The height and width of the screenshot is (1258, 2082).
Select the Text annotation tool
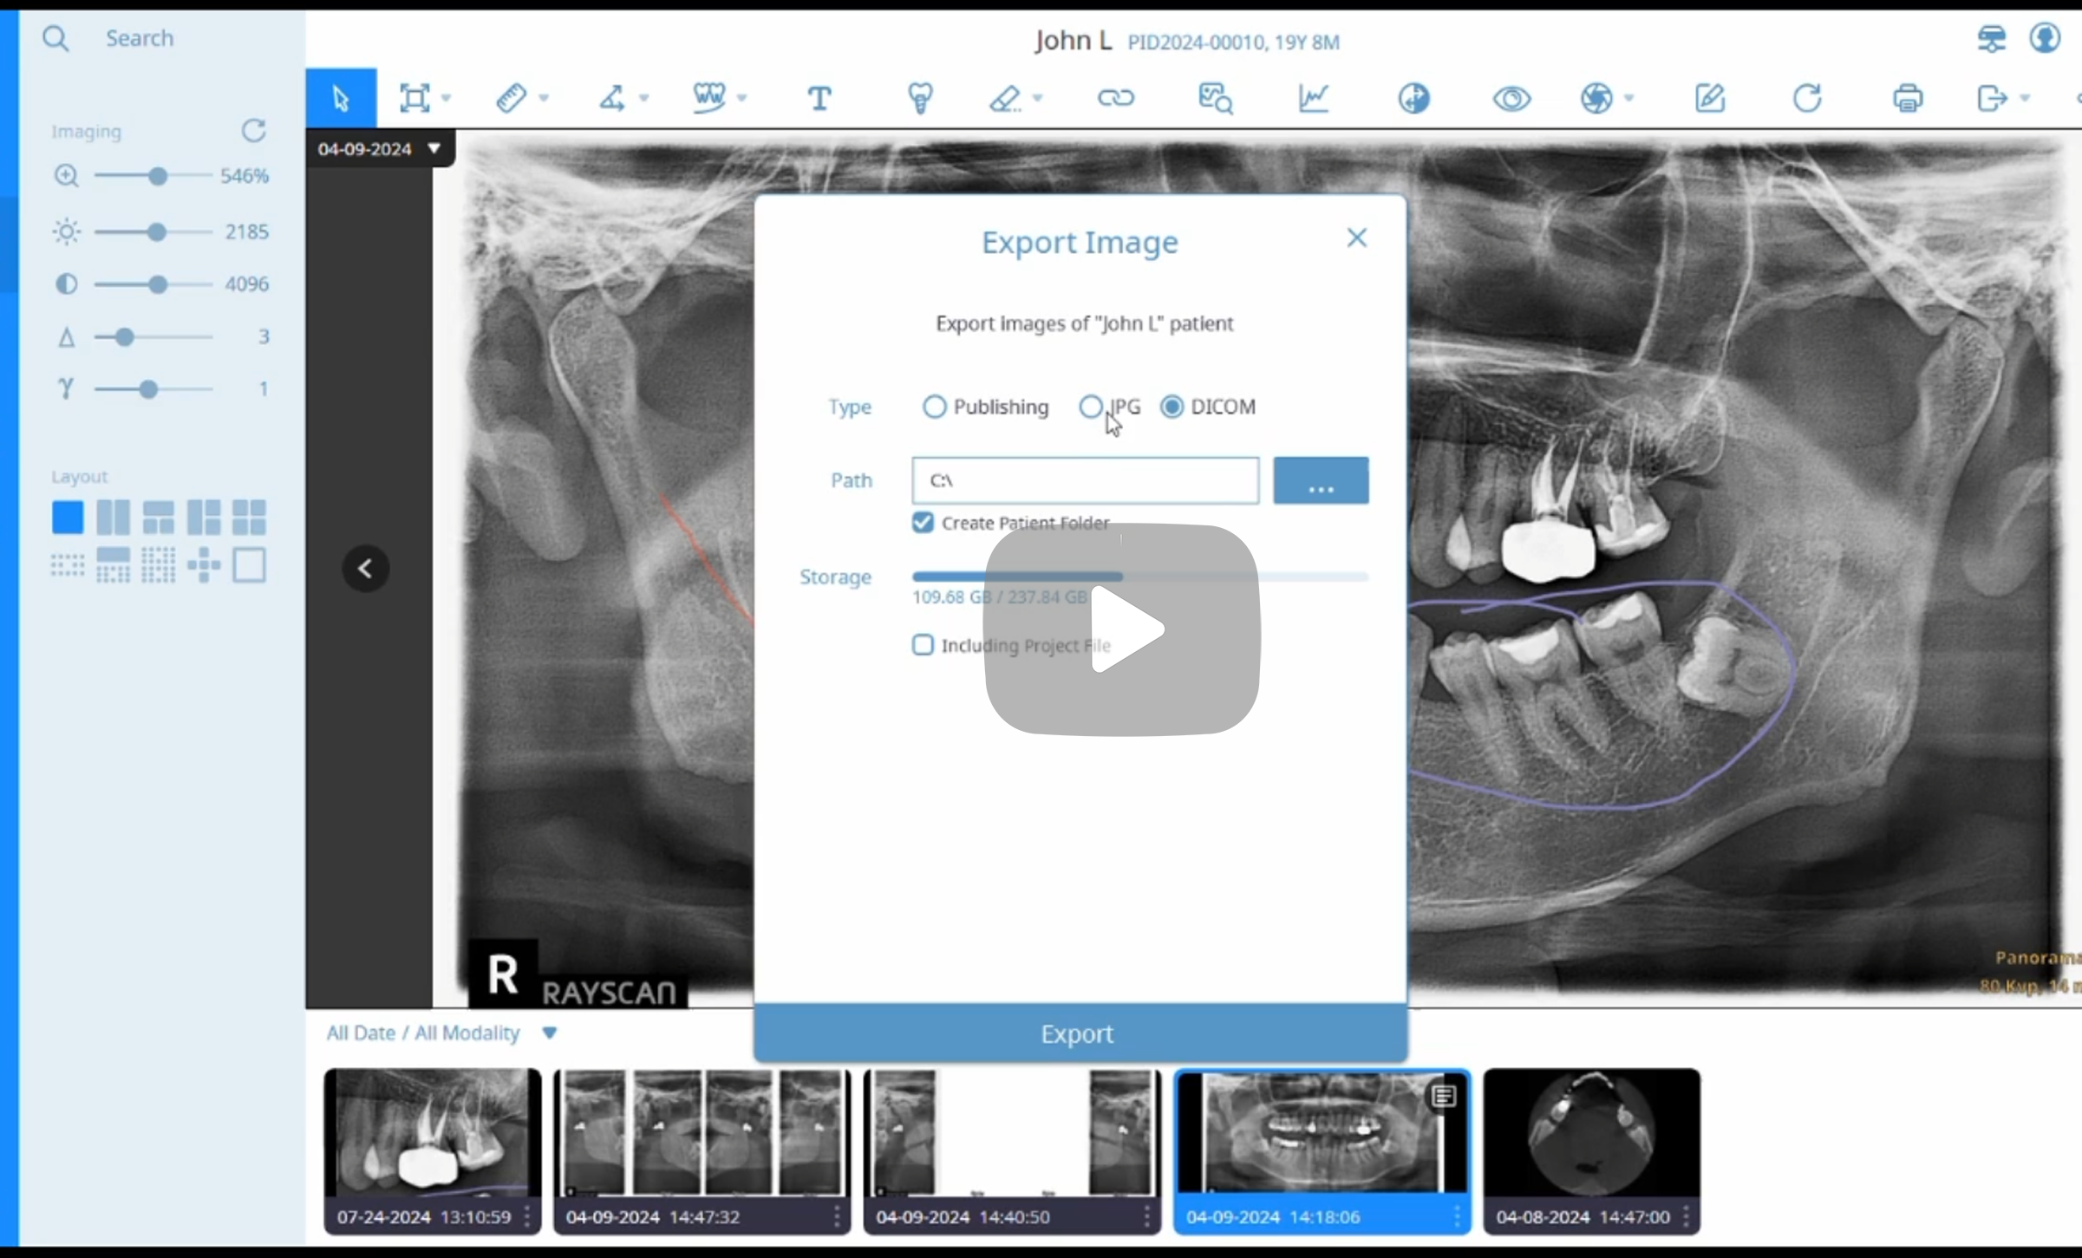(x=819, y=98)
